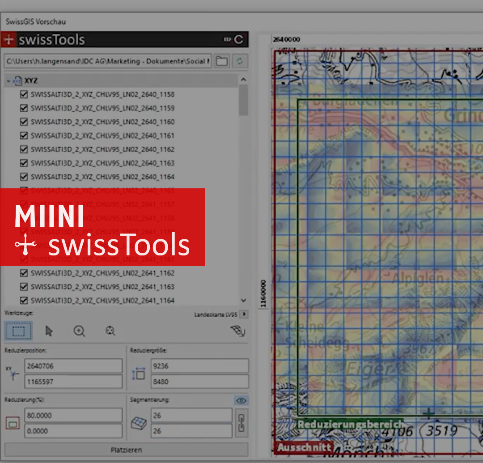Click the Platzieren button
Image resolution: width=483 pixels, height=463 pixels.
point(126,450)
